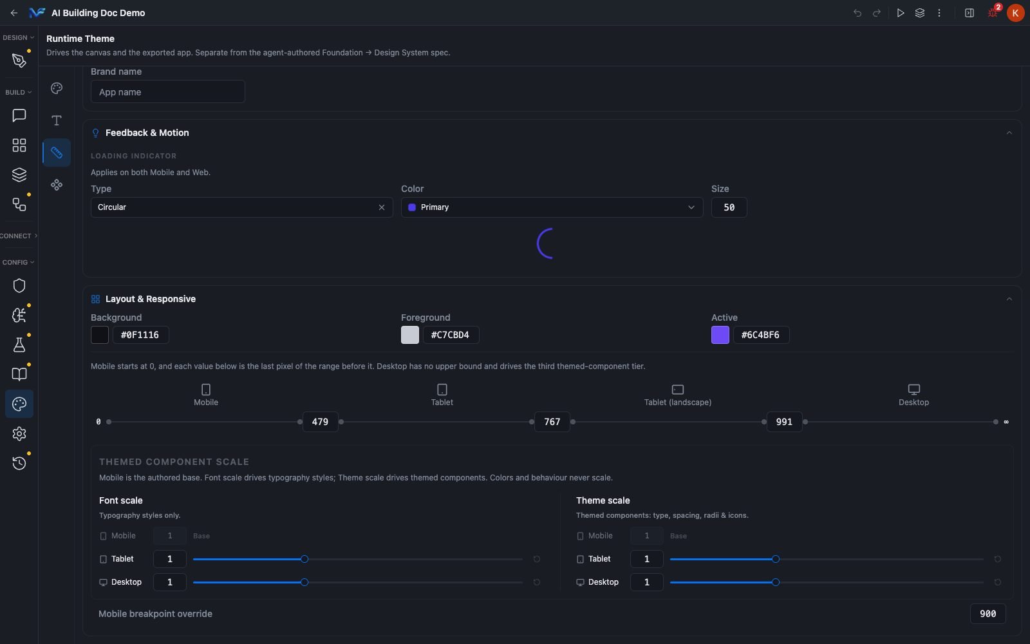Open the flask testing icon in sidebar

click(x=19, y=345)
